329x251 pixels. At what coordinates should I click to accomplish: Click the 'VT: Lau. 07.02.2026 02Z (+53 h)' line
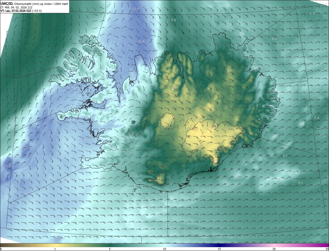[21, 11]
